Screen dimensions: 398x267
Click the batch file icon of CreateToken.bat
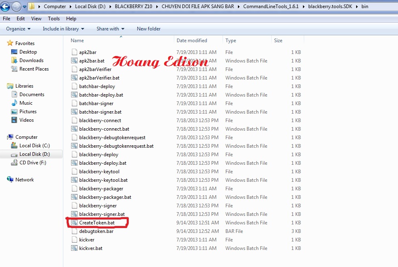click(74, 223)
